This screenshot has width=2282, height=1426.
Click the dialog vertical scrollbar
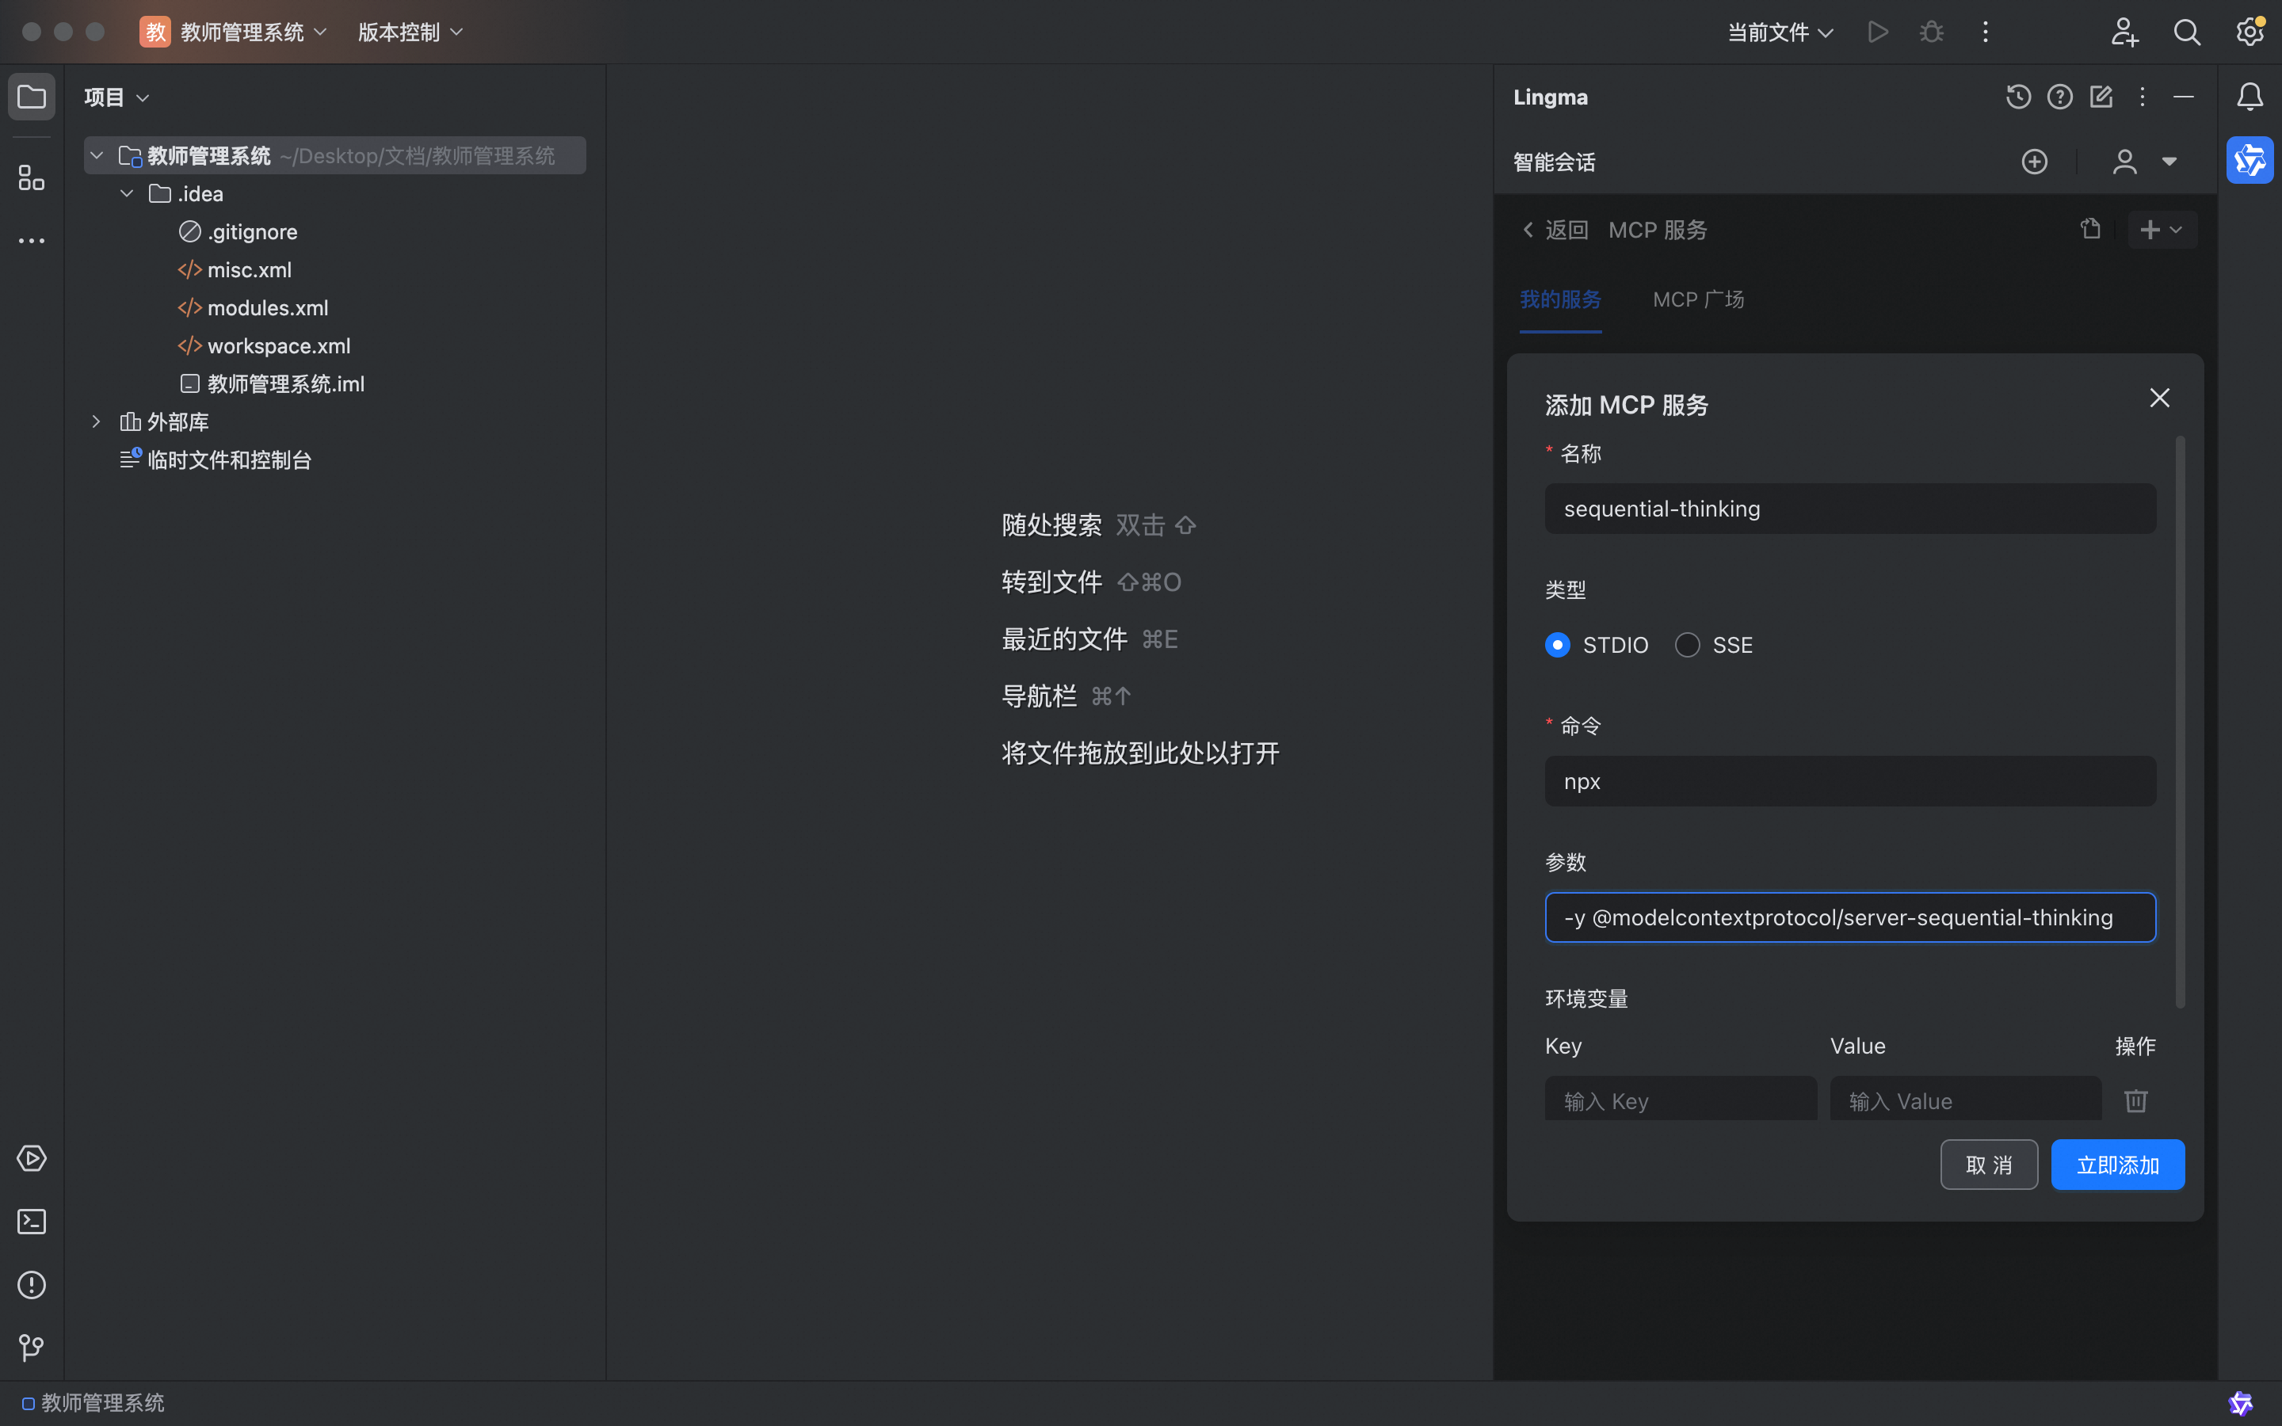[x=2179, y=722]
